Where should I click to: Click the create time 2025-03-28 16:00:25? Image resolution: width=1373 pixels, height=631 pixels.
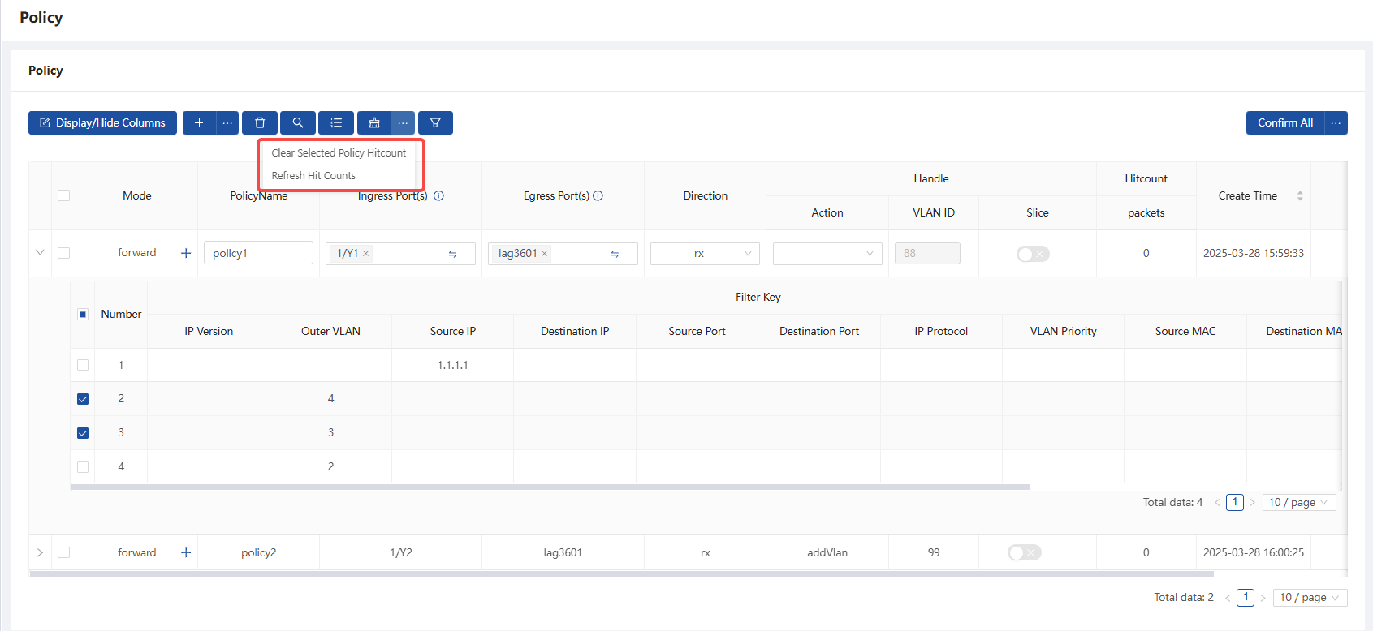[x=1254, y=552]
